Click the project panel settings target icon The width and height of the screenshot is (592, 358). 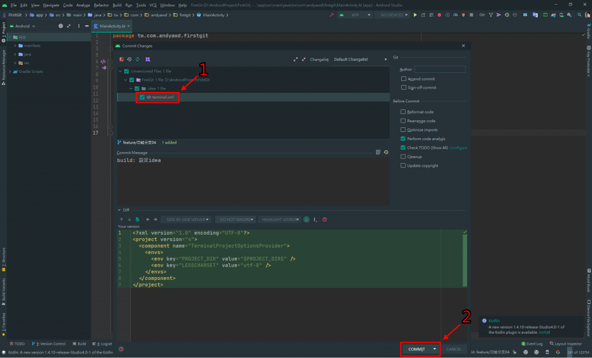click(61, 26)
